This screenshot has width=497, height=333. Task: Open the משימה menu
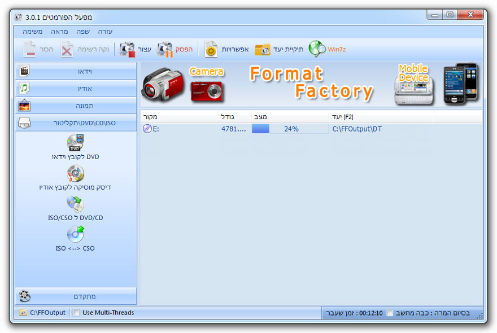32,32
